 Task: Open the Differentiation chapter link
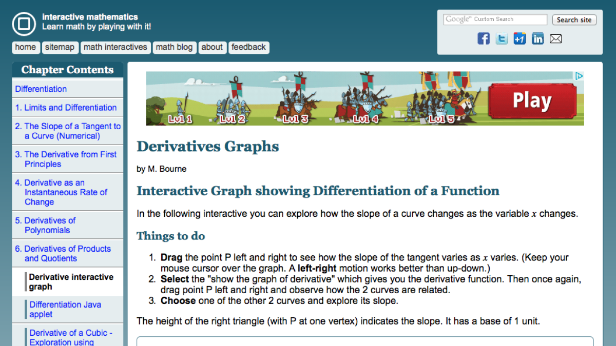click(41, 89)
